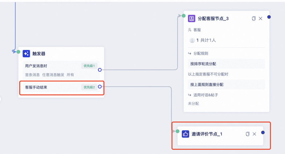Open the 按上面规则直接分配 fallback field
Image resolution: width=285 pixels, height=154 pixels.
pyautogui.click(x=227, y=85)
